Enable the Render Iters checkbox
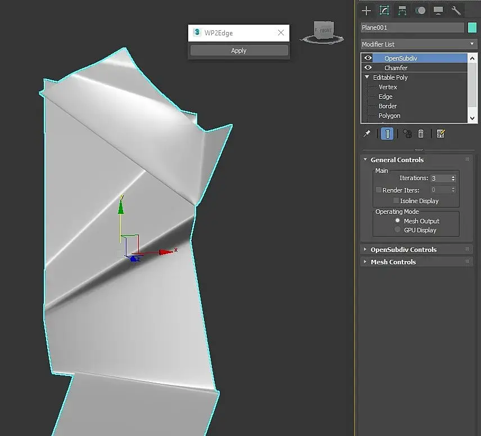 coord(379,190)
